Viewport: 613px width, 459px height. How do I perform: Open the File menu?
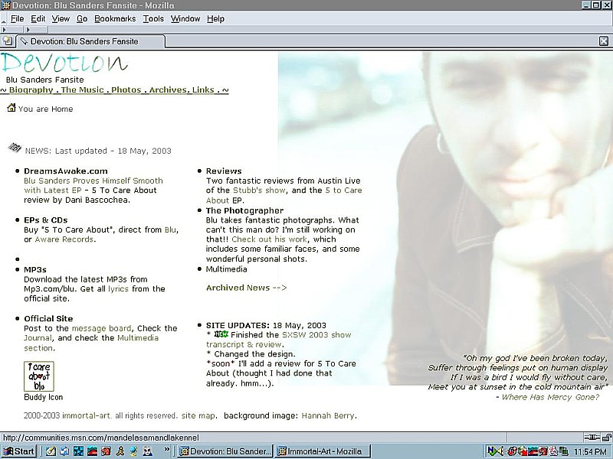[x=17, y=18]
